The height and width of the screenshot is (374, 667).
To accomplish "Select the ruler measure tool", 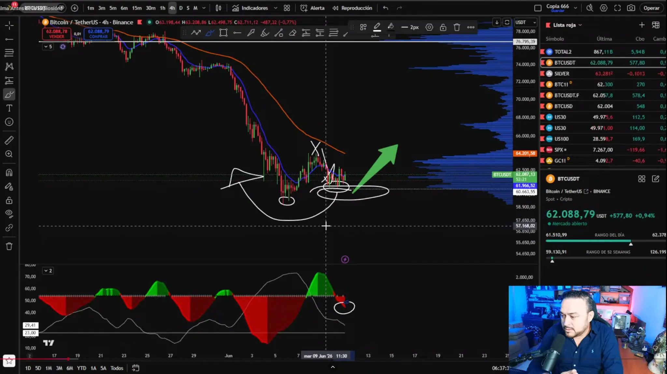I will pos(9,140).
